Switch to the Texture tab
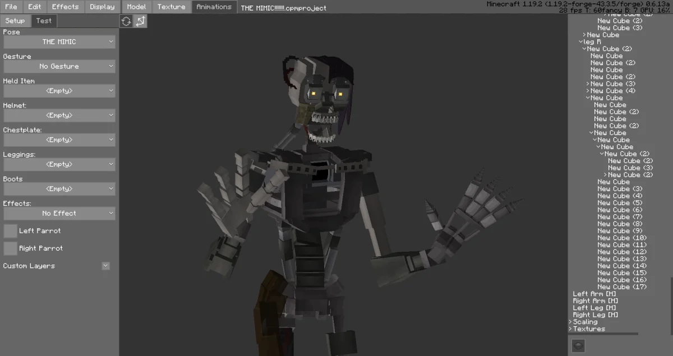 click(x=171, y=7)
